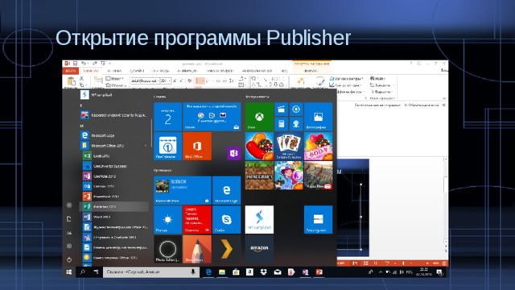Open Edge from the taskbar
Image resolution: width=515 pixels, height=290 pixels.
point(208,272)
